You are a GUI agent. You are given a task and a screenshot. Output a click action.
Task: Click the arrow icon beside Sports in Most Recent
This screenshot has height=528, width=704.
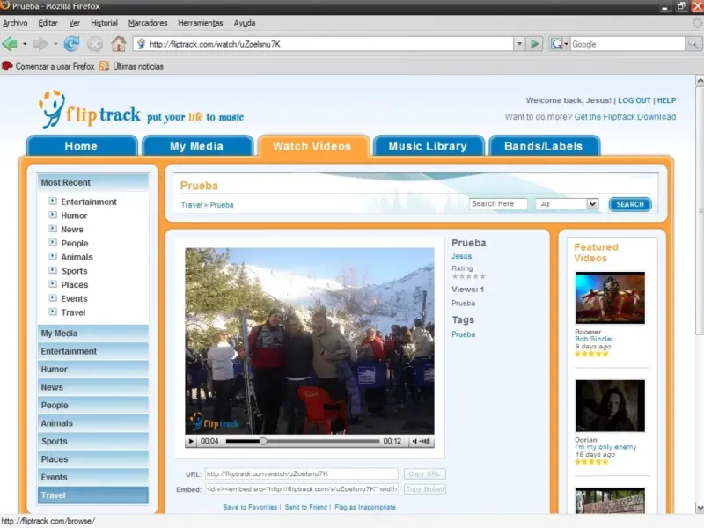coord(53,271)
